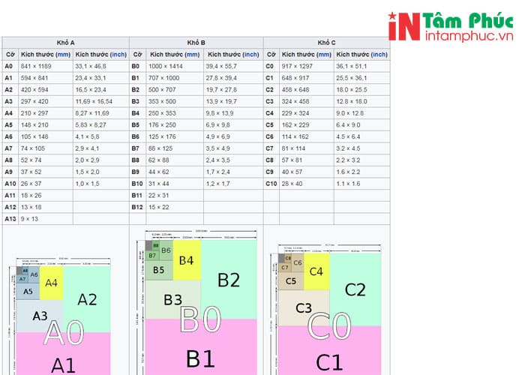This screenshot has height=375, width=525.
Task: Click the yellow B4 block in diagram
Action: tap(187, 260)
